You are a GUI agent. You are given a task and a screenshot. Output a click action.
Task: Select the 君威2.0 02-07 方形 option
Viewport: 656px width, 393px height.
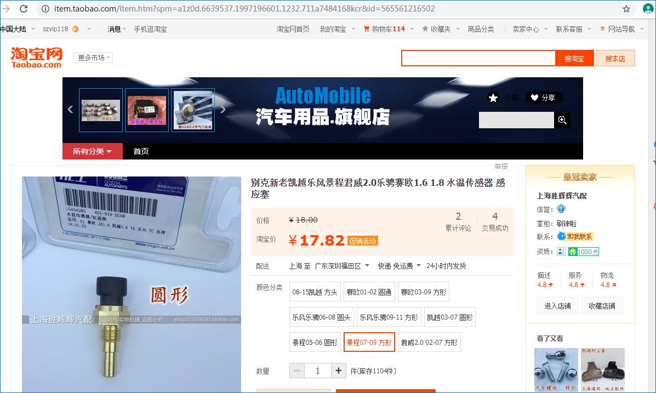pos(429,343)
